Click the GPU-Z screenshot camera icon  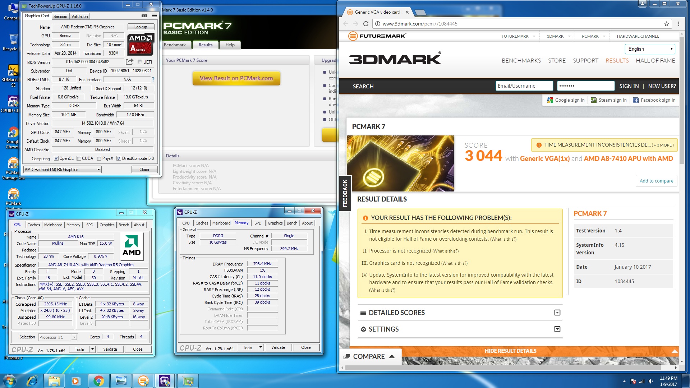pos(144,15)
